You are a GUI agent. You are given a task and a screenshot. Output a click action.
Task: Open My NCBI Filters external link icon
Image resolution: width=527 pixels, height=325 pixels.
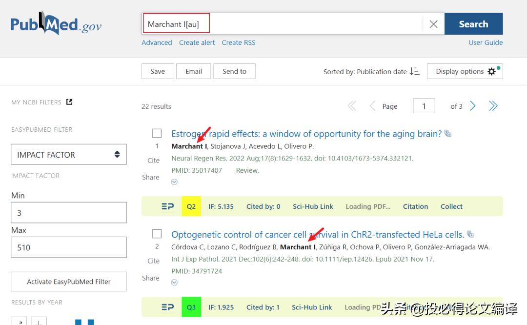pos(69,102)
